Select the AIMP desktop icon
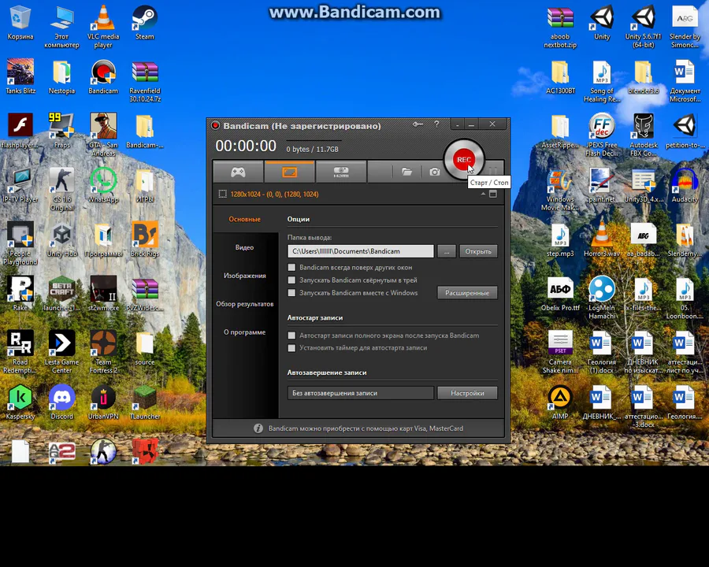The width and height of the screenshot is (709, 567). (560, 402)
